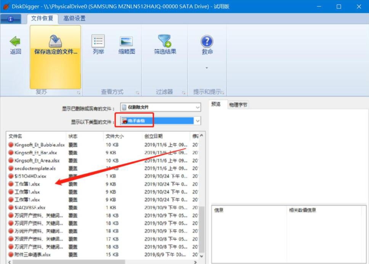
Task: Click the red icon beside Kingsoft_Et_Bubble.xlsx
Action: coord(11,145)
